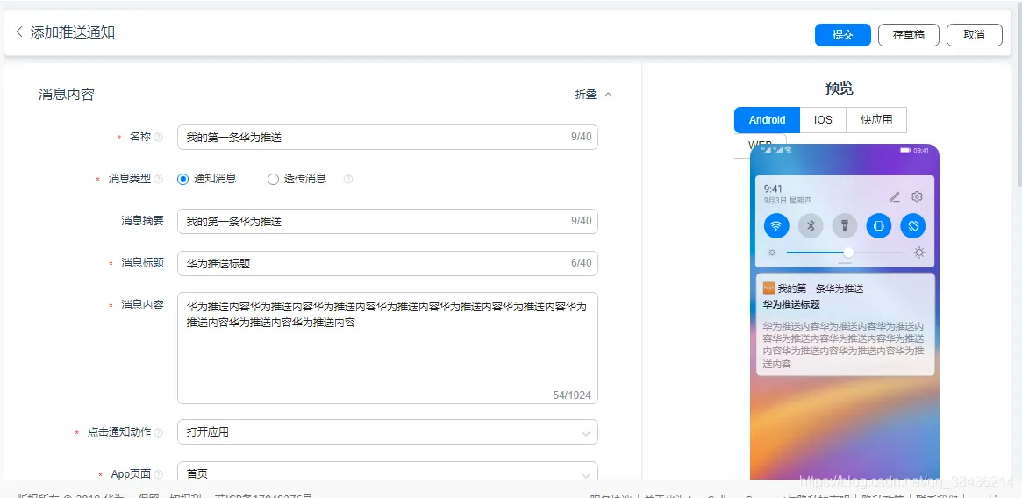Tap the flashlight quick toggle in preview
Viewport: 1022px width, 498px height.
pos(845,226)
